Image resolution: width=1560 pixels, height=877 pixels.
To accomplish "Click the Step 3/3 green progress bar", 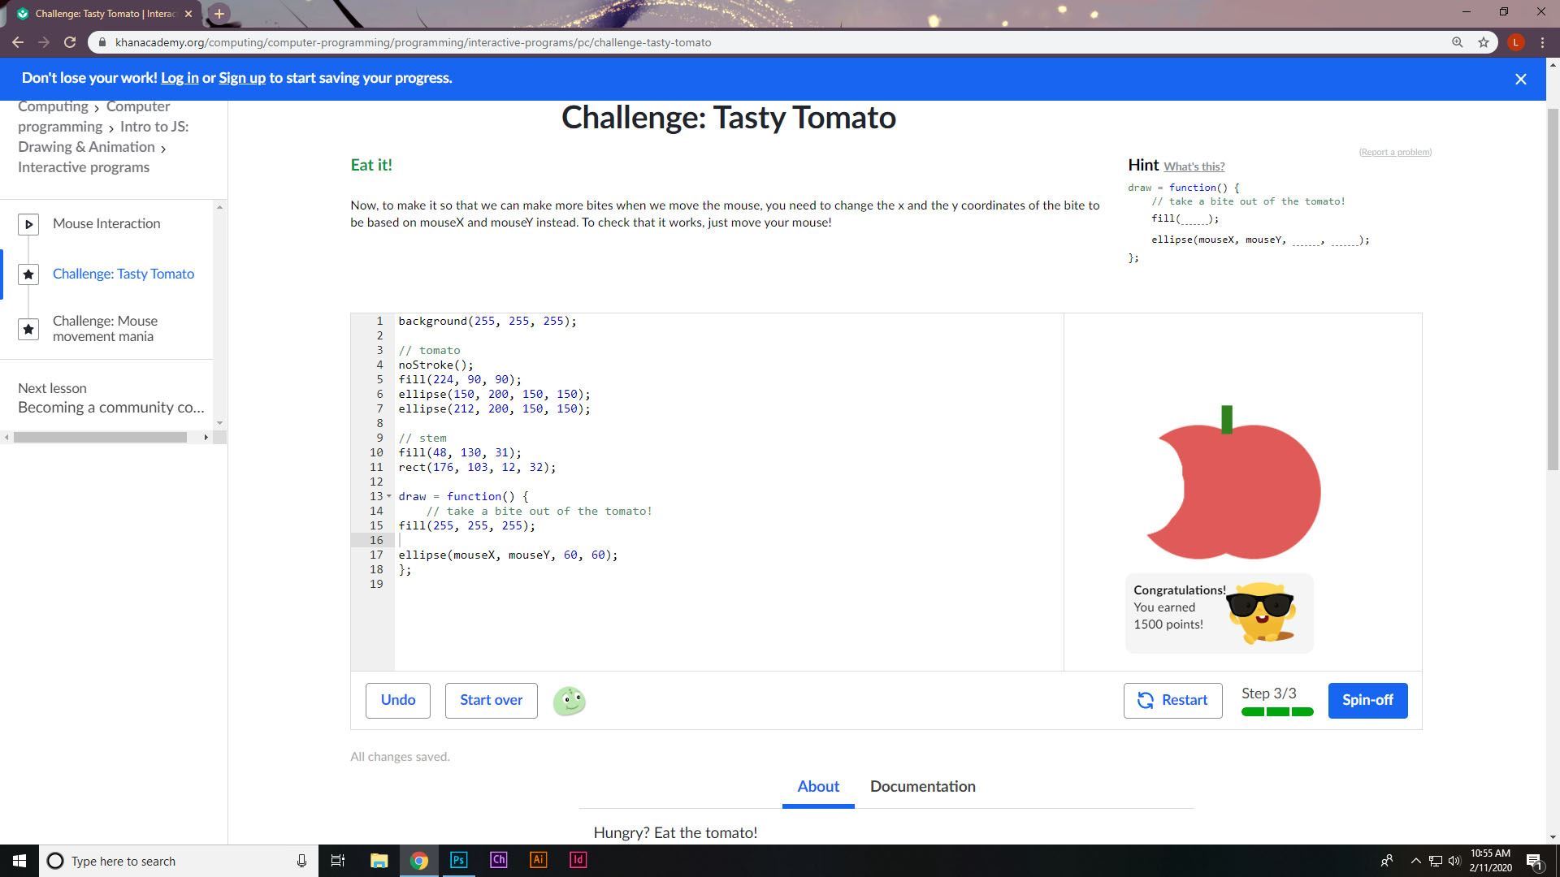I will (x=1276, y=711).
